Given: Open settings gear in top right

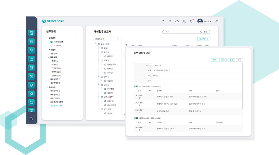Looking at the screenshot, I should pyautogui.click(x=217, y=21).
